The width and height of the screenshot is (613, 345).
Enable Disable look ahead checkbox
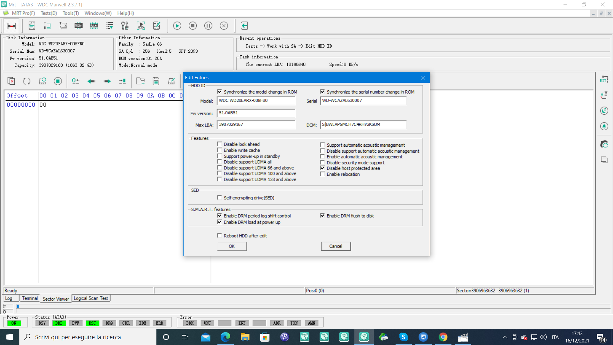220,144
